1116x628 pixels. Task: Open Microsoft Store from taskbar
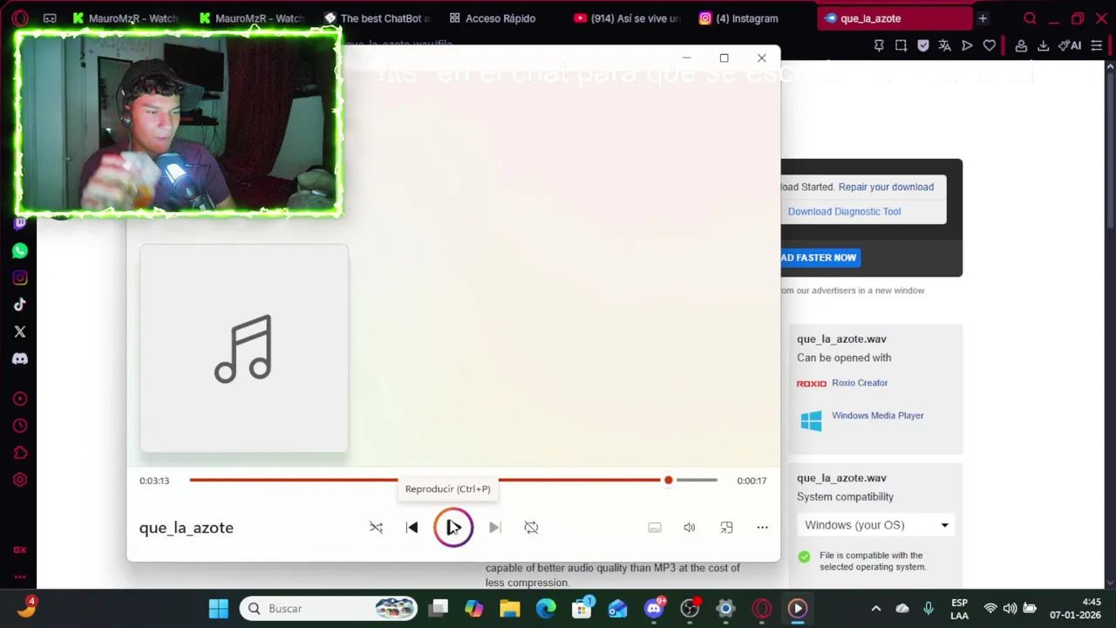[582, 609]
